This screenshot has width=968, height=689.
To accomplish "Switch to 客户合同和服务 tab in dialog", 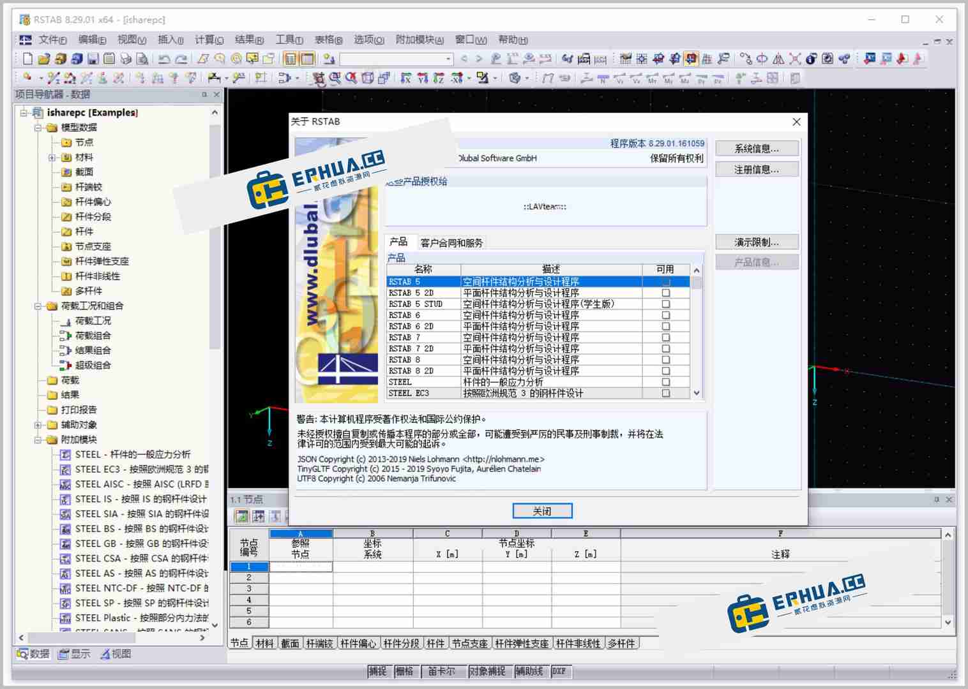I will pyautogui.click(x=451, y=242).
